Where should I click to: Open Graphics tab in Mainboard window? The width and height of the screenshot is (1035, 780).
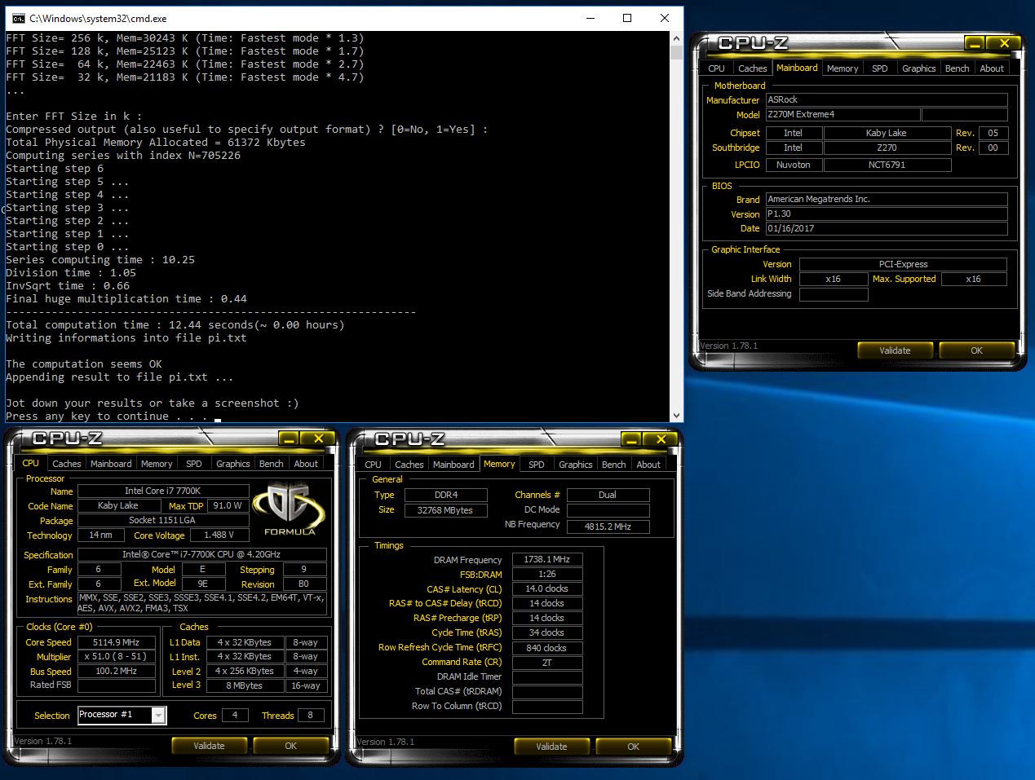[x=919, y=68]
